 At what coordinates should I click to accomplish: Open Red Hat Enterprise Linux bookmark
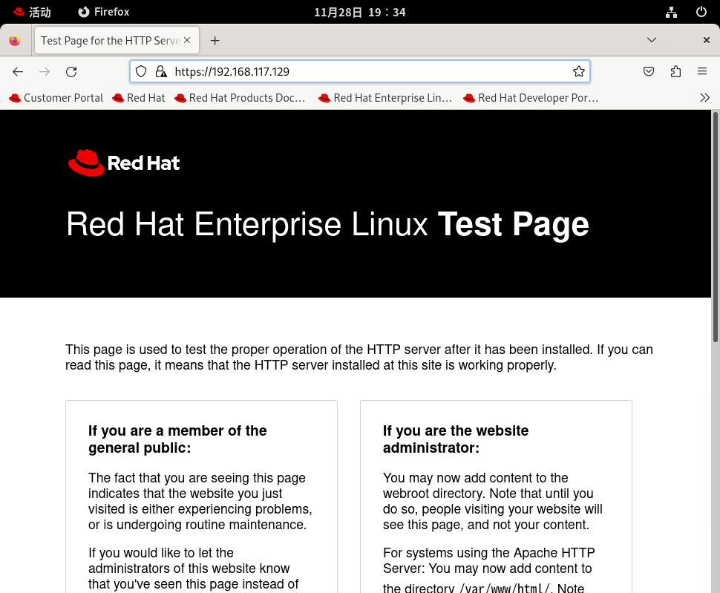coord(385,98)
